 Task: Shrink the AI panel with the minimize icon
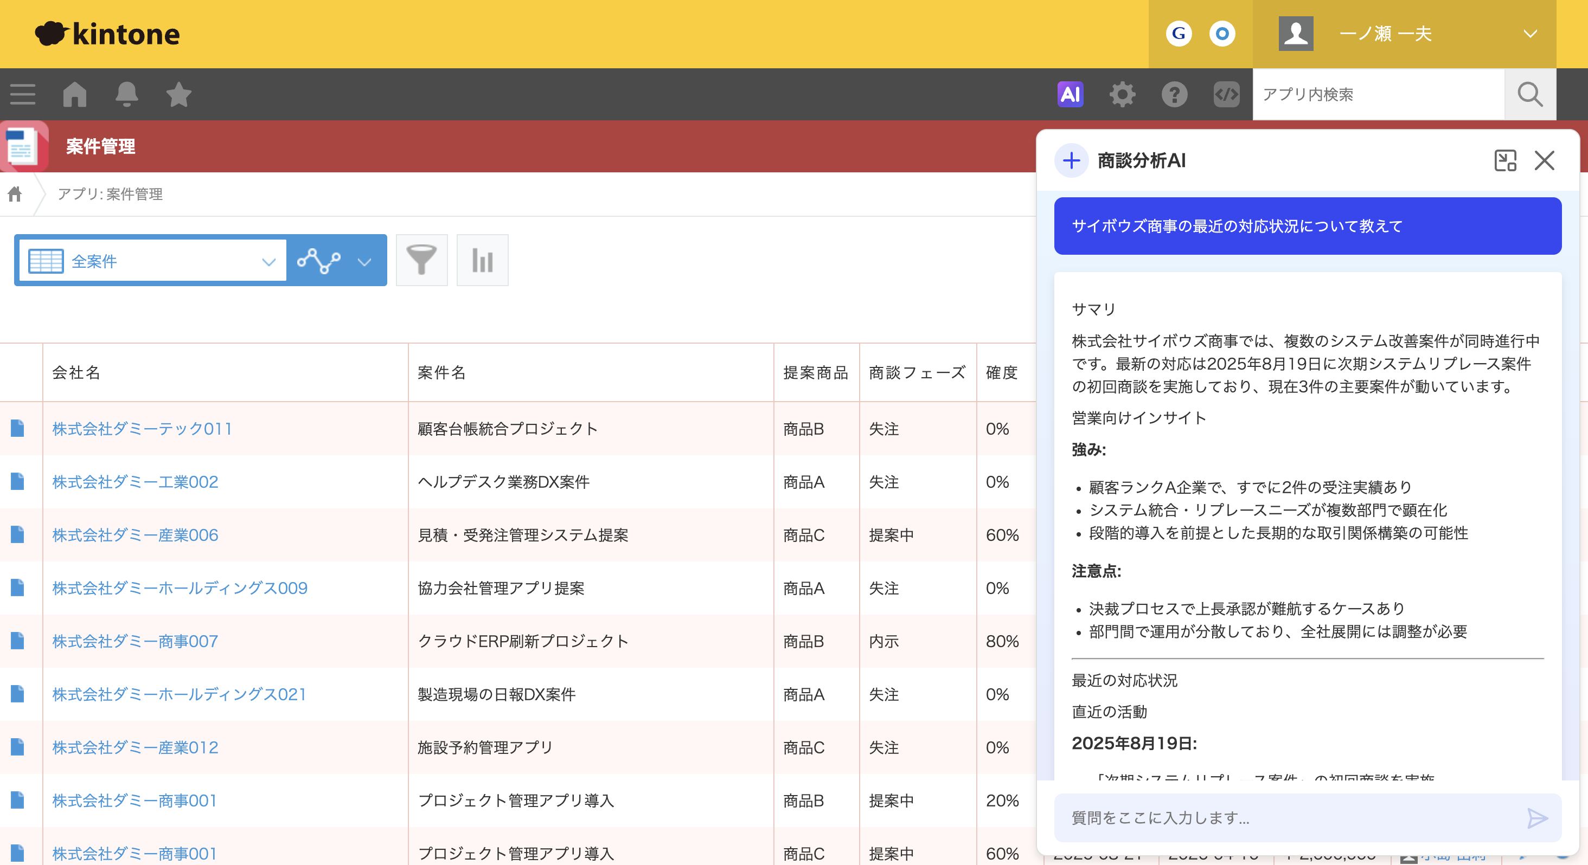[1505, 160]
